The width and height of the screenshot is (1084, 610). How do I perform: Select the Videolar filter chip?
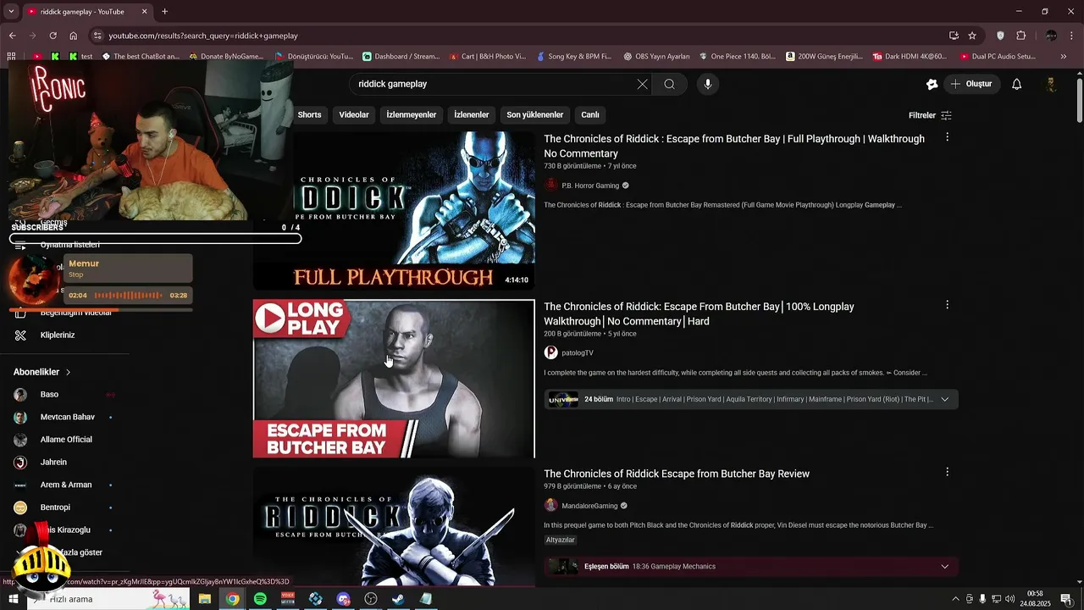click(x=354, y=114)
